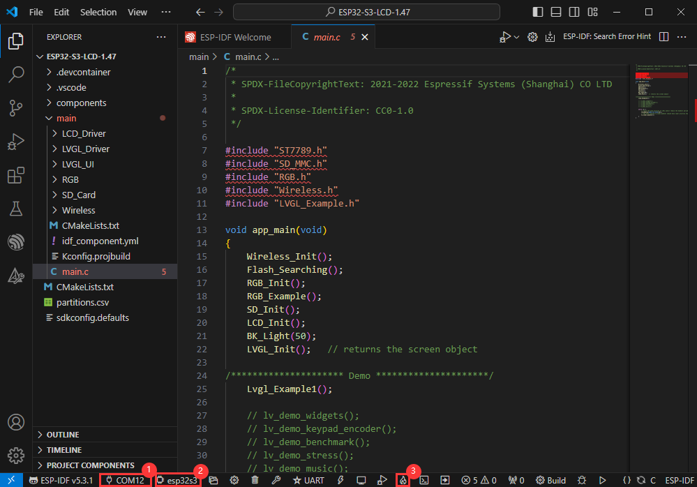Click the Build button in status bar
The height and width of the screenshot is (487, 697).
tap(550, 480)
